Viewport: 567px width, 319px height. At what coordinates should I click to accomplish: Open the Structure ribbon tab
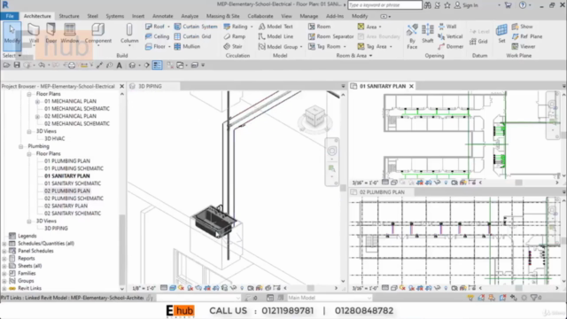[x=69, y=16]
